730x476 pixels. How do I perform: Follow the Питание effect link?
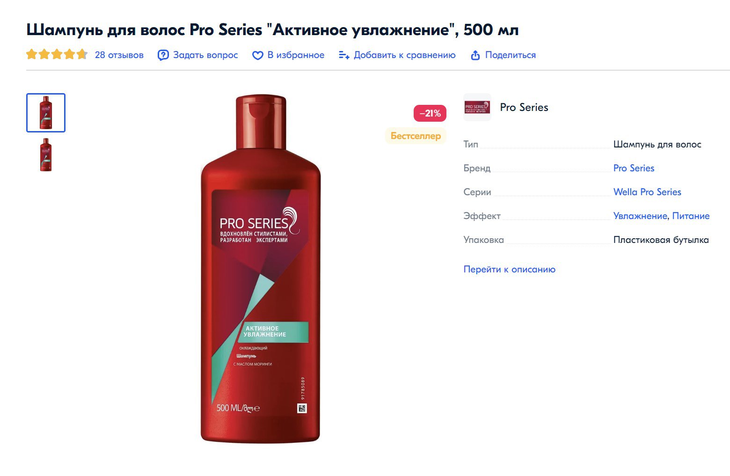[691, 216]
